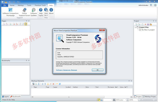Switch to the Home ribbon tab
The width and height of the screenshot is (158, 102).
(12, 5)
